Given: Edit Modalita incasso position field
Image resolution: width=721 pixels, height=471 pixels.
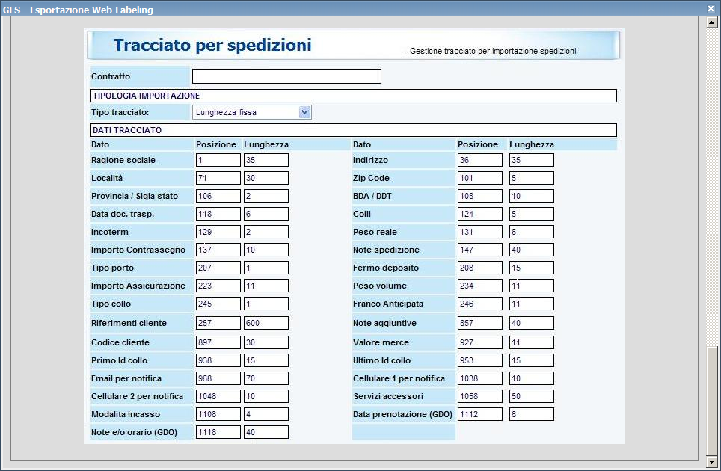Looking at the screenshot, I should click(218, 414).
